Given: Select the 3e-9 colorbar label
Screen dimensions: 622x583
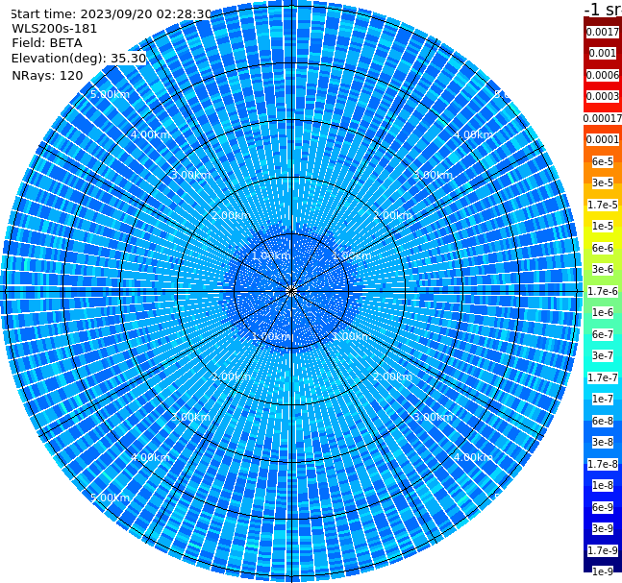Looking at the screenshot, I should (x=603, y=528).
